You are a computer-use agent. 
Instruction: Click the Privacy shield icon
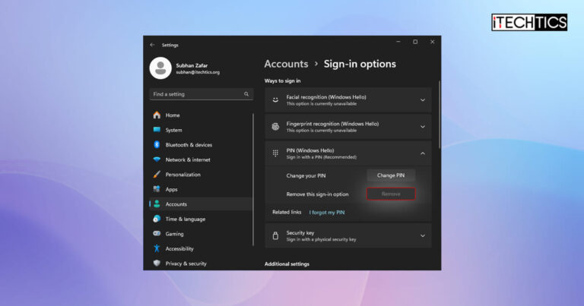tap(157, 263)
